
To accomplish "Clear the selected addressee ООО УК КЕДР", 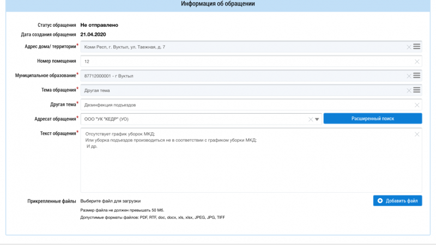I will [311, 119].
